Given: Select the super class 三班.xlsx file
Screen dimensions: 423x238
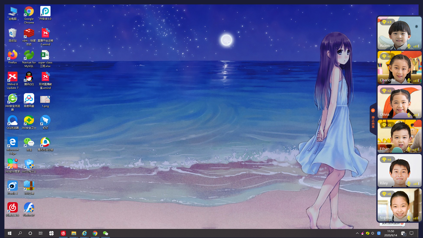Looking at the screenshot, I should click(45, 59).
